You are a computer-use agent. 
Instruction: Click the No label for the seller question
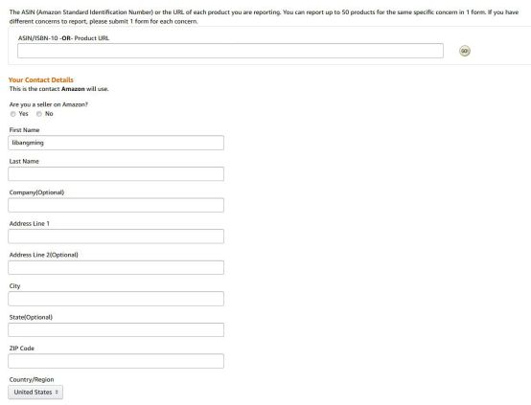pyautogui.click(x=49, y=114)
